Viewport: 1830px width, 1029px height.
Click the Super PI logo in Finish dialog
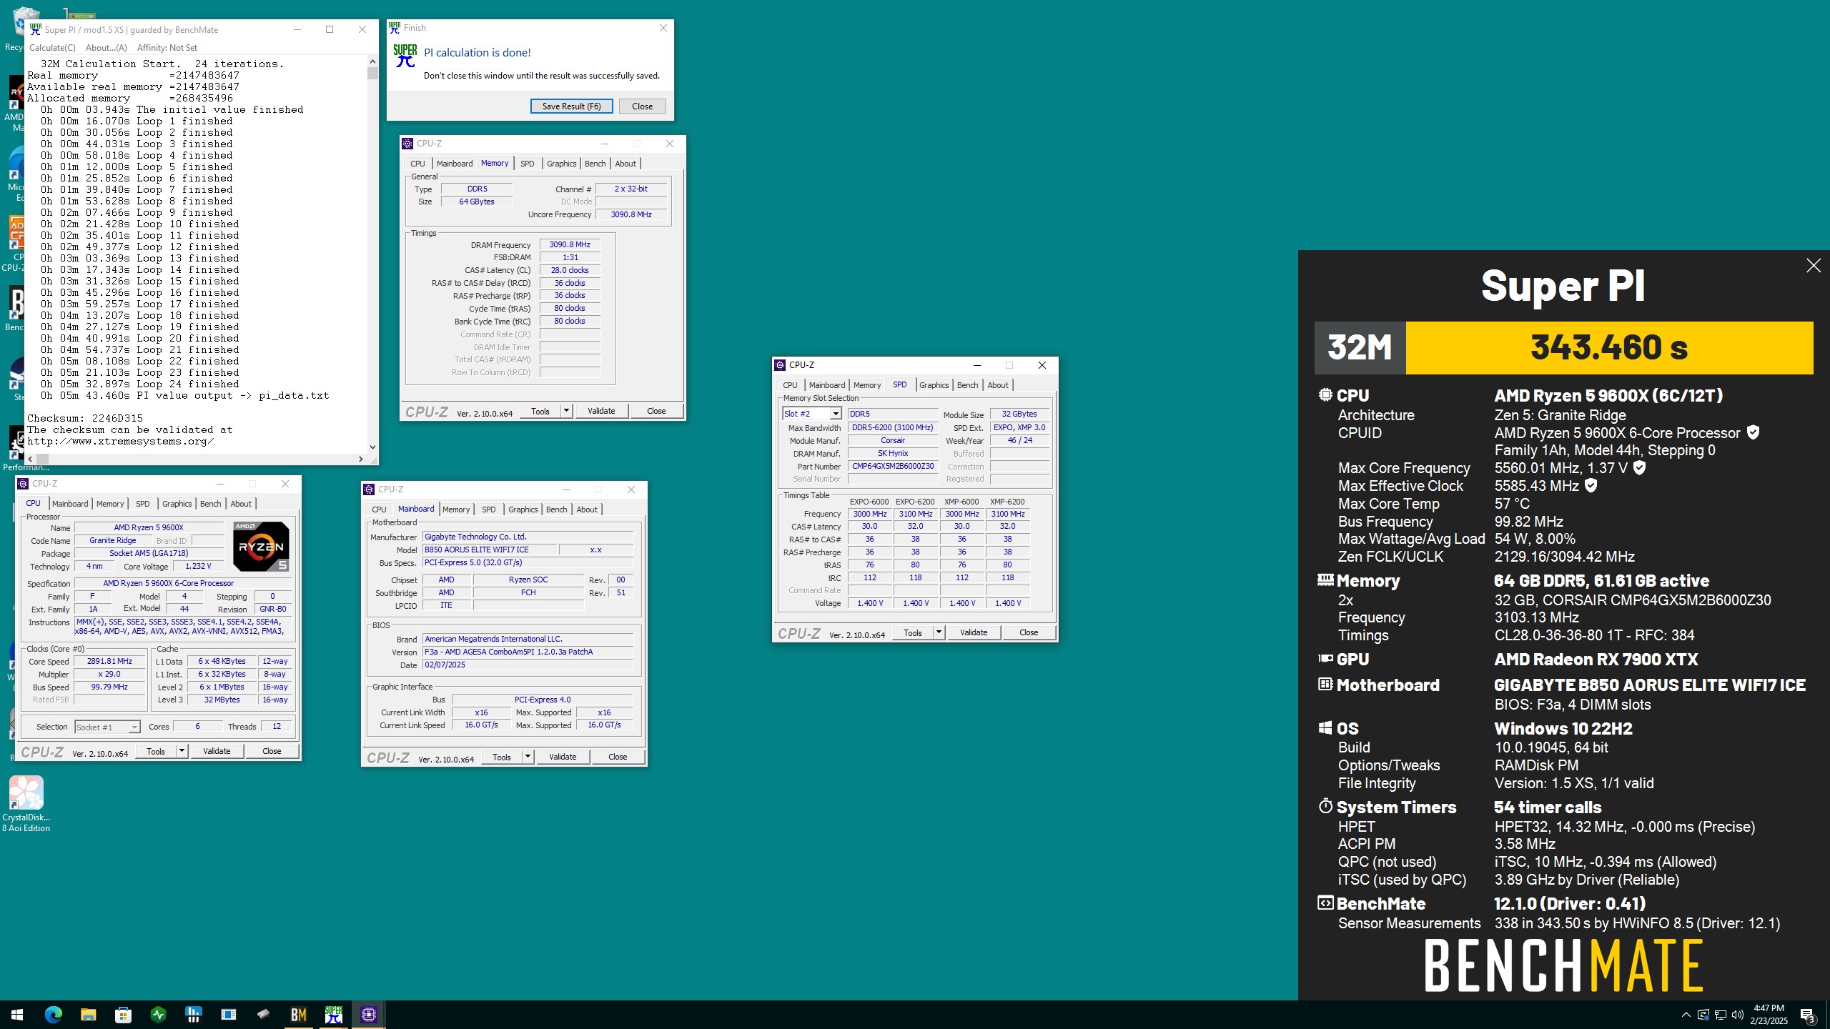coord(405,56)
